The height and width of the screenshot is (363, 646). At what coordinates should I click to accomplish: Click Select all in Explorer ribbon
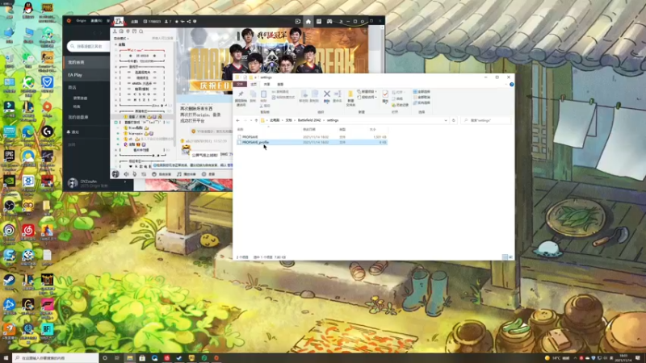coord(422,92)
